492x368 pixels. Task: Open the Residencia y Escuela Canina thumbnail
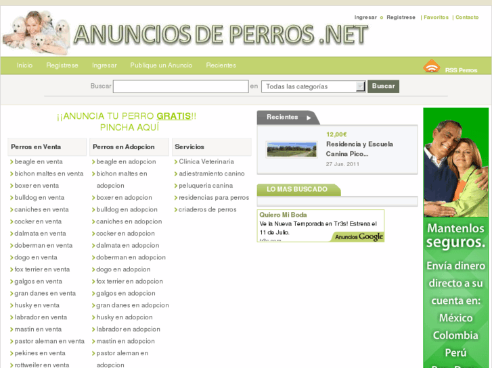[x=292, y=149]
